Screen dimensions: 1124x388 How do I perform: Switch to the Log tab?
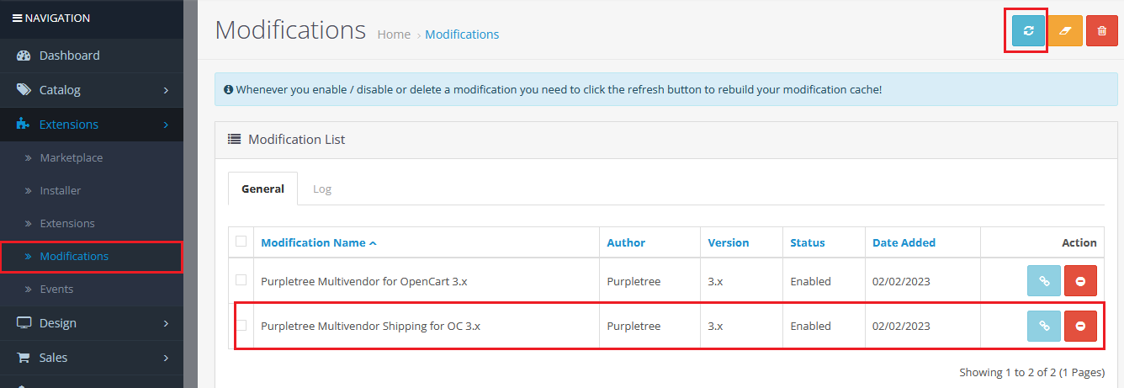(x=322, y=189)
